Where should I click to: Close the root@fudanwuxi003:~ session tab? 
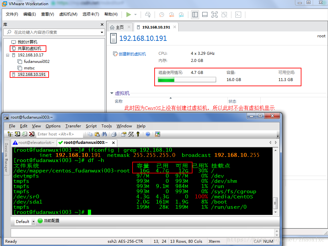(113, 143)
